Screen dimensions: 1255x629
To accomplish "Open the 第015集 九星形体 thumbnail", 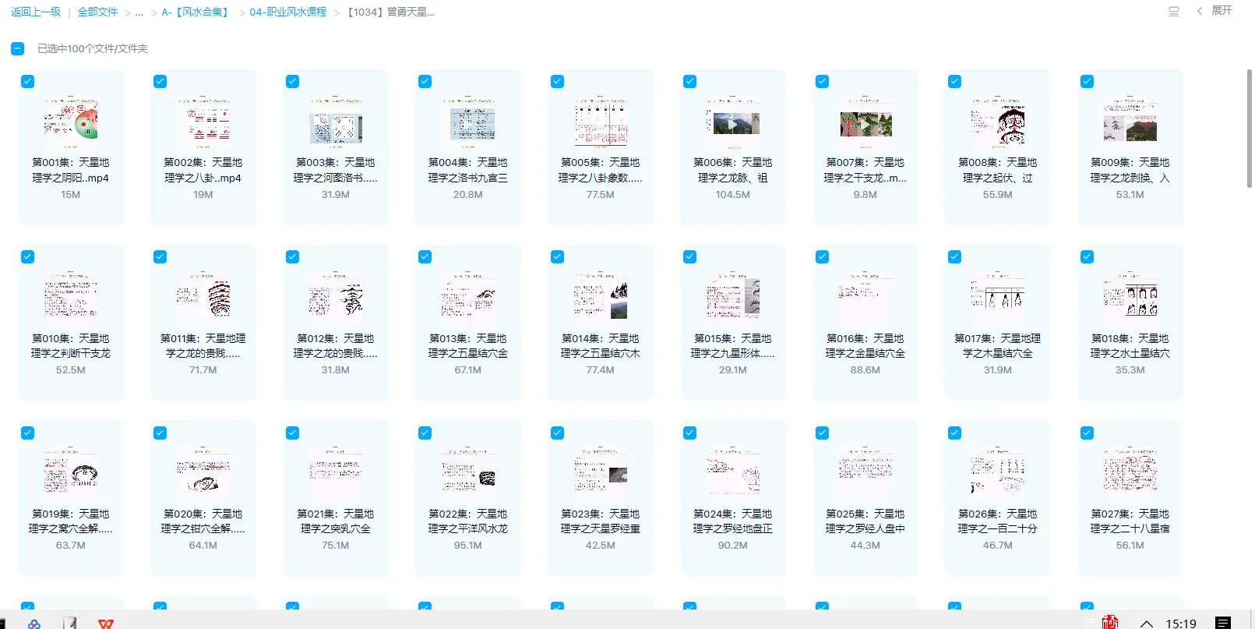I will (733, 298).
